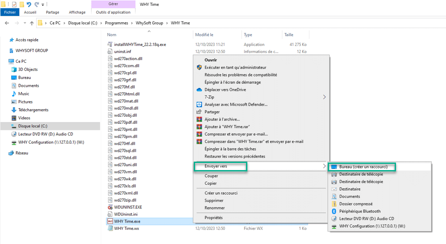Screen dimensions: 446x244
Task: Switch to the Affichage ribbon tab
Action: click(x=77, y=12)
